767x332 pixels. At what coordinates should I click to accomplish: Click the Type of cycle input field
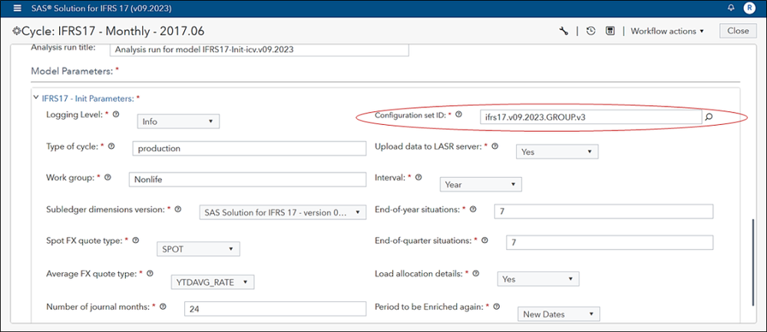[250, 148]
